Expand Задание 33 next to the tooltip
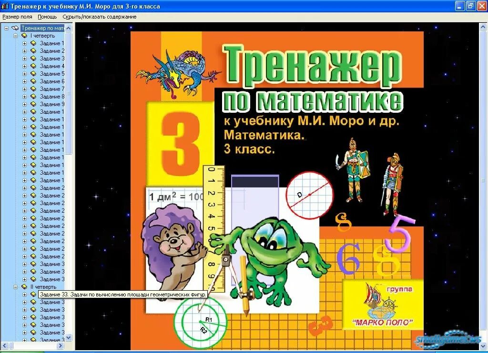Image resolution: width=488 pixels, height=353 pixels. (x=25, y=294)
